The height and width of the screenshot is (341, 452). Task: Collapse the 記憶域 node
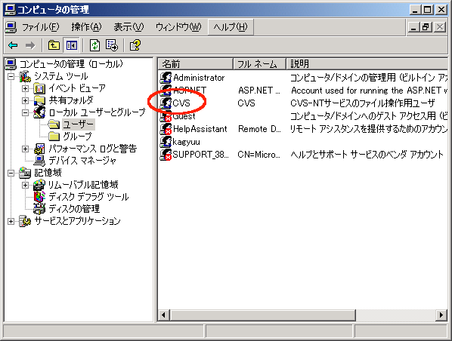(x=11, y=173)
